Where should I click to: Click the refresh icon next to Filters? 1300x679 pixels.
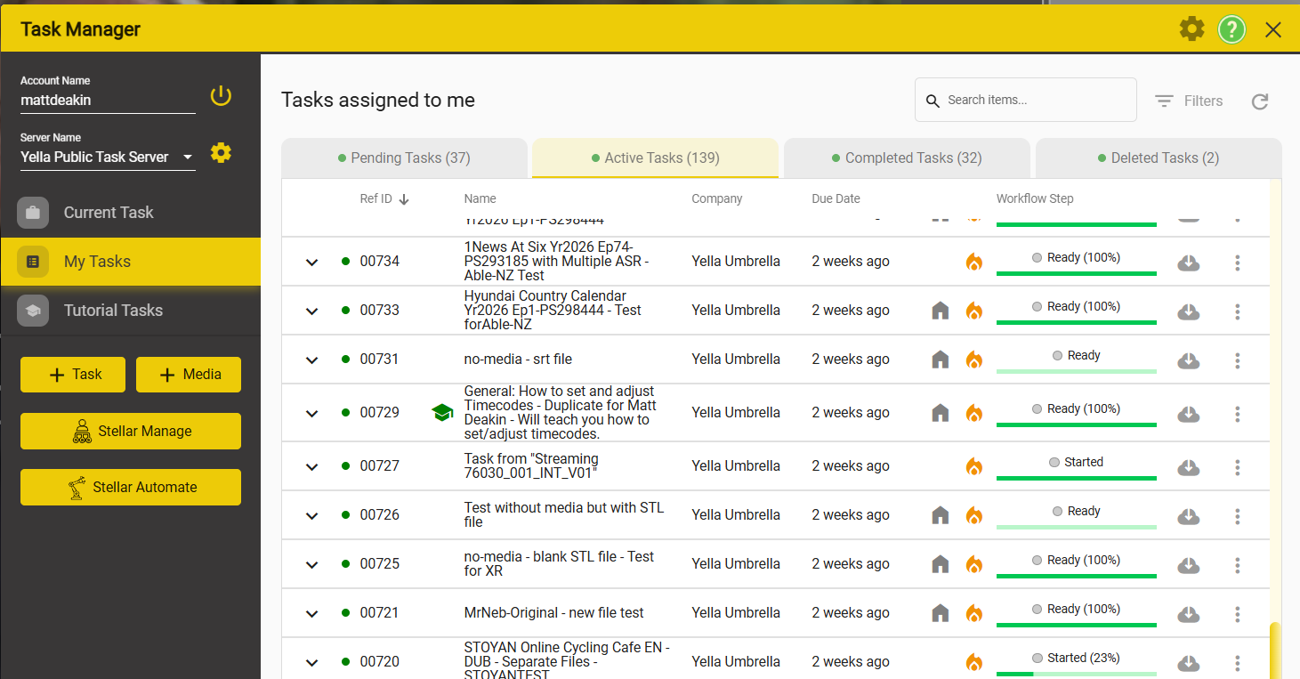(x=1260, y=101)
